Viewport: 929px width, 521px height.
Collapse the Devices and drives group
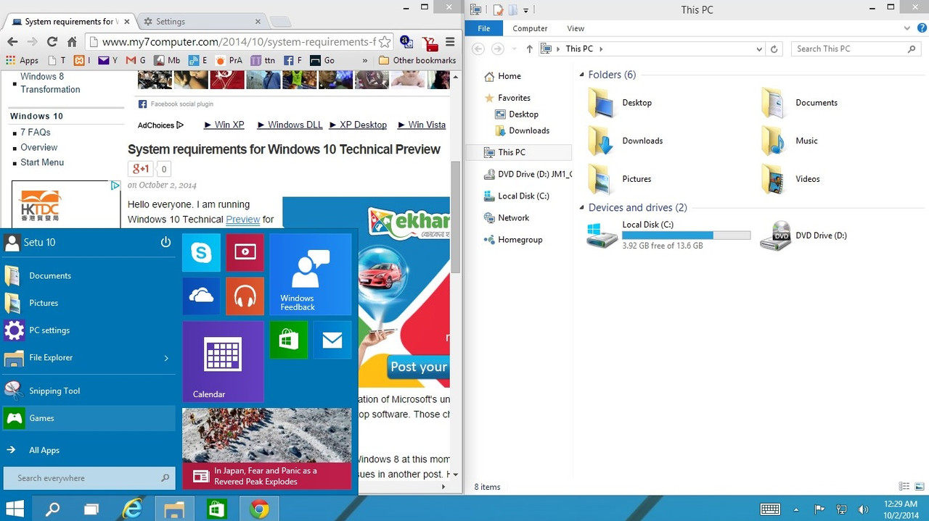pos(581,208)
